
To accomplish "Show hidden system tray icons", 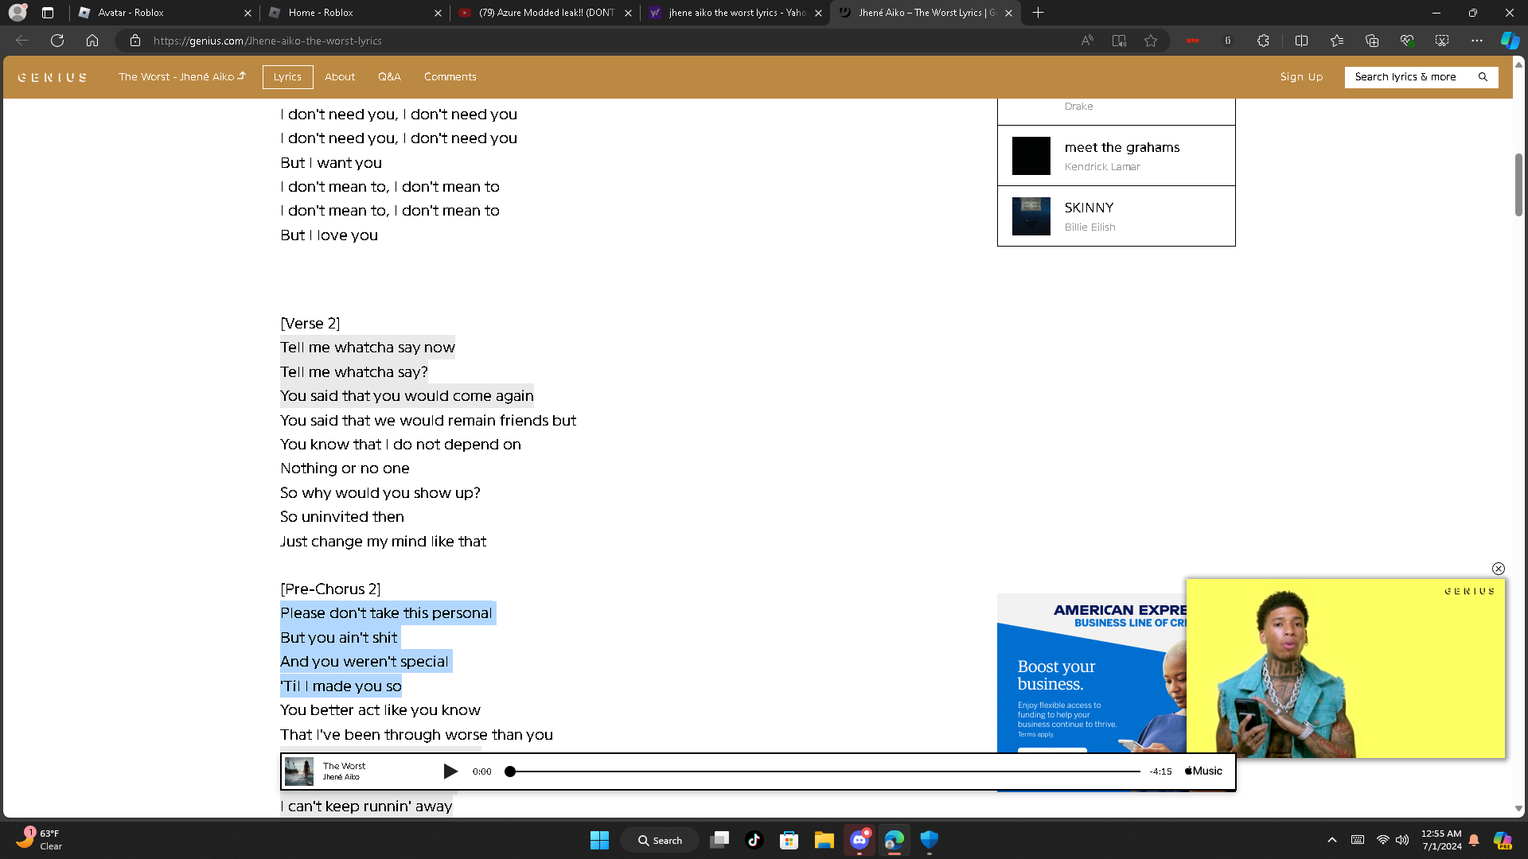I will (x=1332, y=840).
